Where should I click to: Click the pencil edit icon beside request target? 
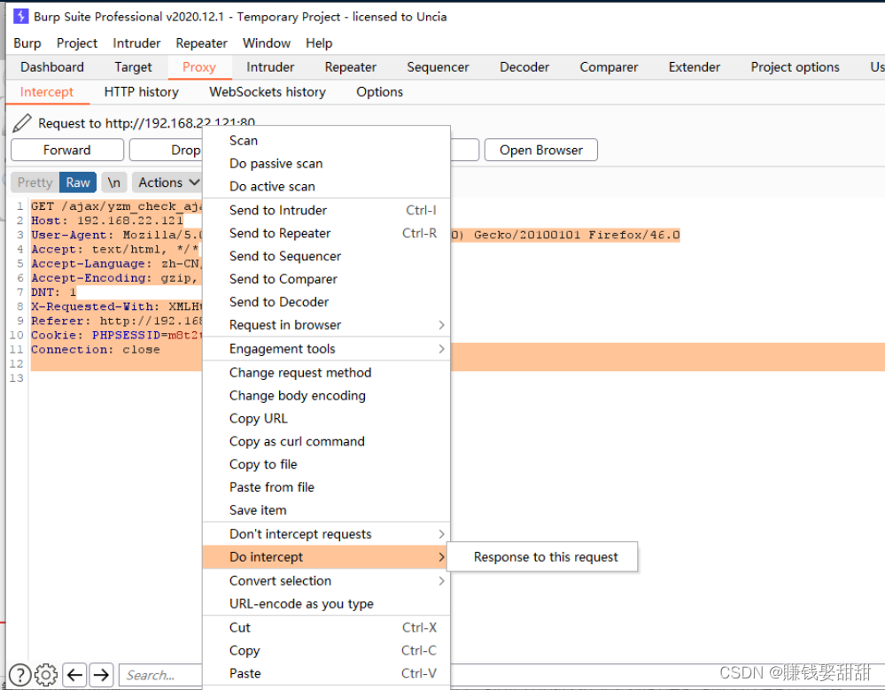[22, 122]
